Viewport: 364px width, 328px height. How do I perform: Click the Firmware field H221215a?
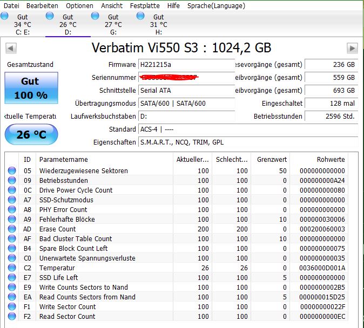click(x=187, y=64)
